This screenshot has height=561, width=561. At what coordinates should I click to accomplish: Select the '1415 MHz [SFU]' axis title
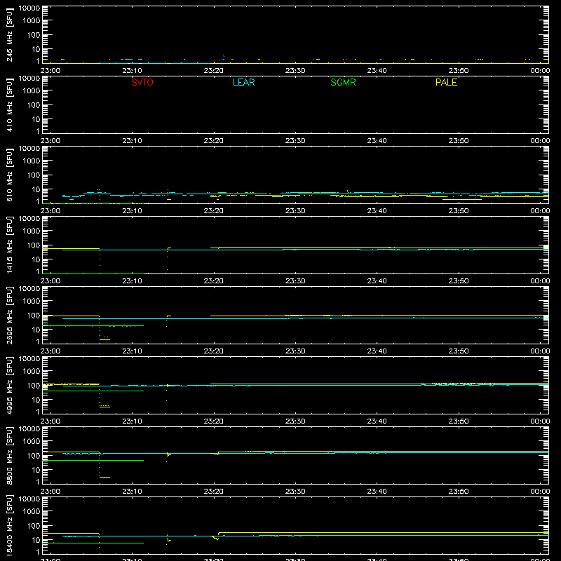pyautogui.click(x=9, y=245)
